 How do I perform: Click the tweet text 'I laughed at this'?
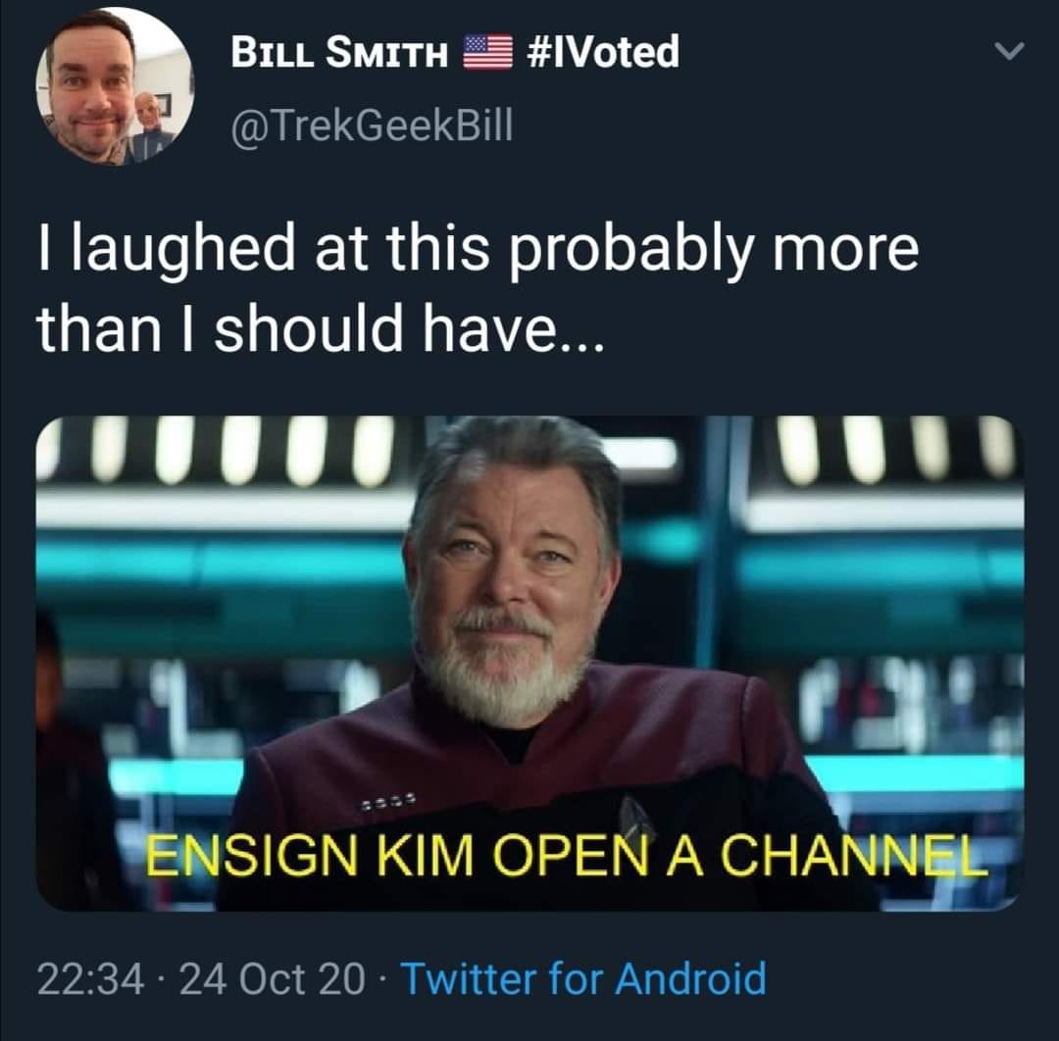tap(264, 249)
